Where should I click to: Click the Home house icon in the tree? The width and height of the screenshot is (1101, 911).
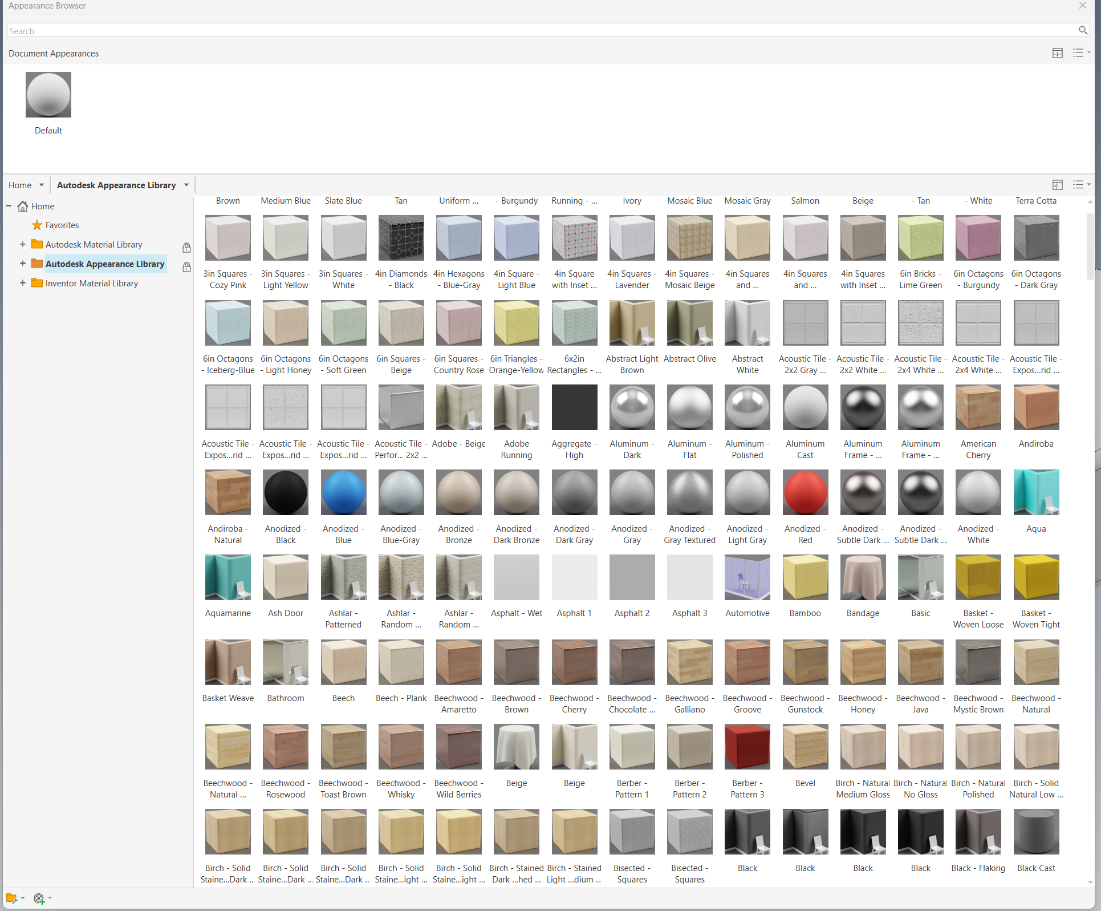tap(23, 206)
